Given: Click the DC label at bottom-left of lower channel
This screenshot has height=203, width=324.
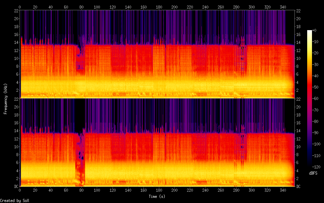Looking at the screenshot, I should click(15, 187).
